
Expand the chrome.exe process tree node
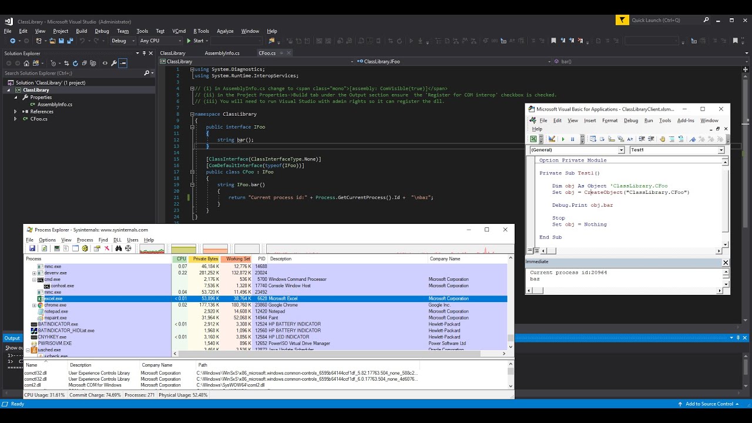35,305
